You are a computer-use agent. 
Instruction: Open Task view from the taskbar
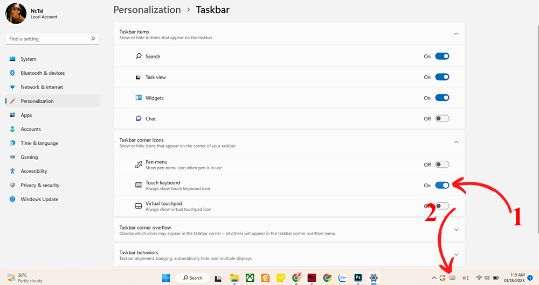tap(219, 278)
